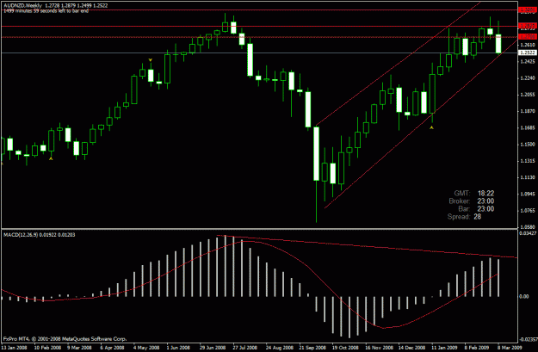Click the 1.1500 price axis label

[528, 145]
